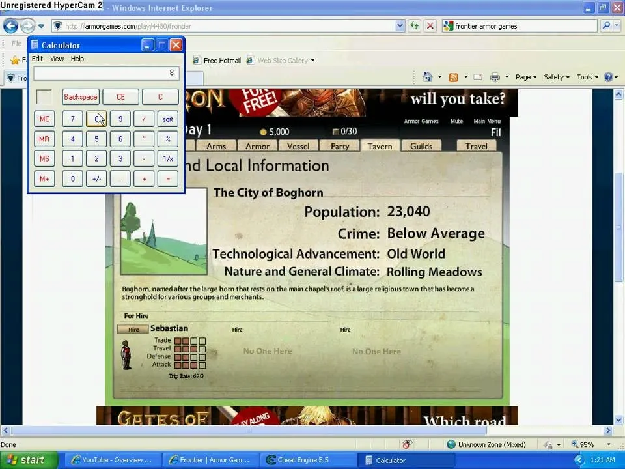Open the Safety menu
The width and height of the screenshot is (625, 469).
(557, 77)
